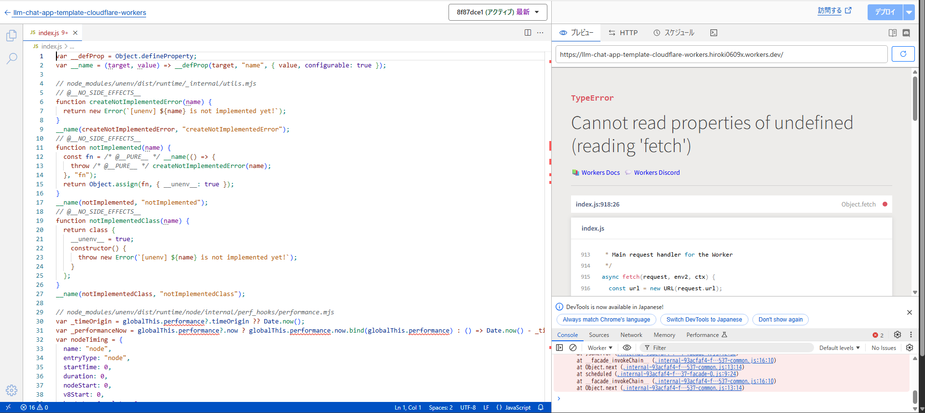Open the Explorer files icon in sidebar
Screen dimensions: 925x413
(12, 36)
